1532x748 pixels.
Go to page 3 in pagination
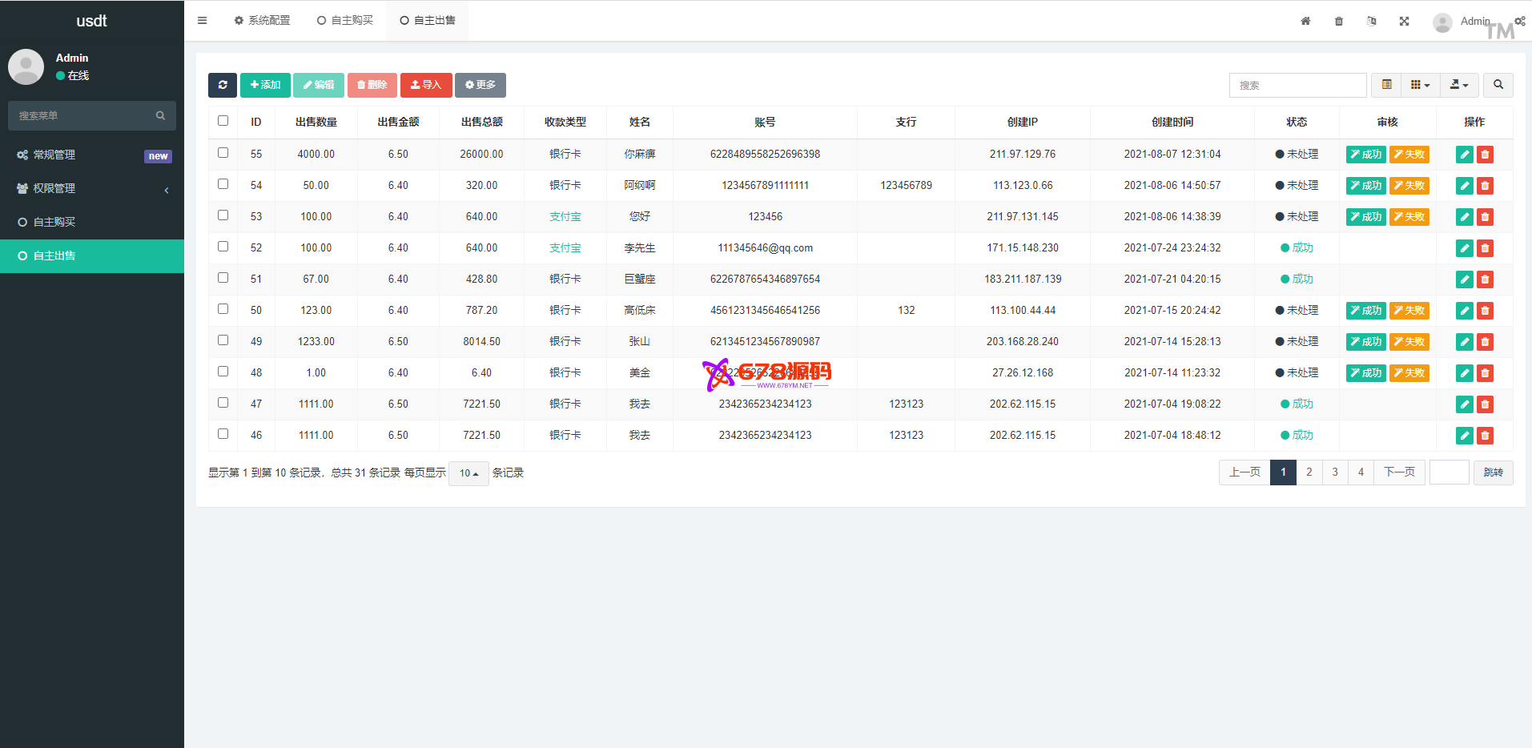pos(1335,473)
